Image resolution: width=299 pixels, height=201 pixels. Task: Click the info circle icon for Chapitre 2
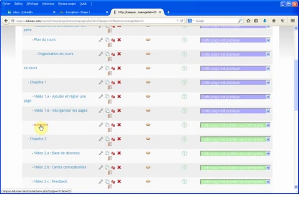[x=184, y=139]
